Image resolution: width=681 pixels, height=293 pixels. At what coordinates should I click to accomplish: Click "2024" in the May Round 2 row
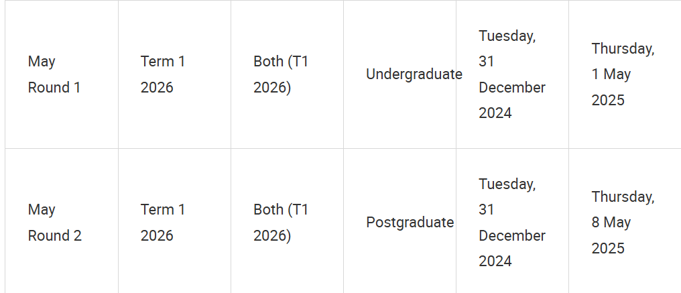[495, 261]
